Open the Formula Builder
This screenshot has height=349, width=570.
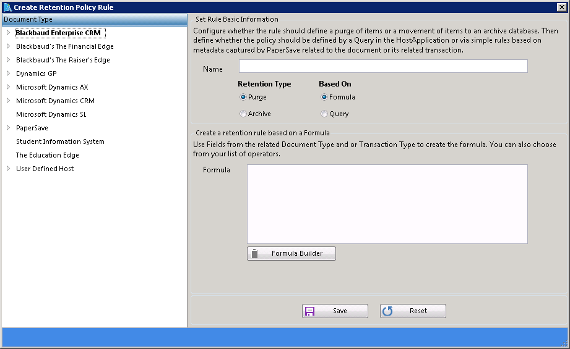[291, 254]
